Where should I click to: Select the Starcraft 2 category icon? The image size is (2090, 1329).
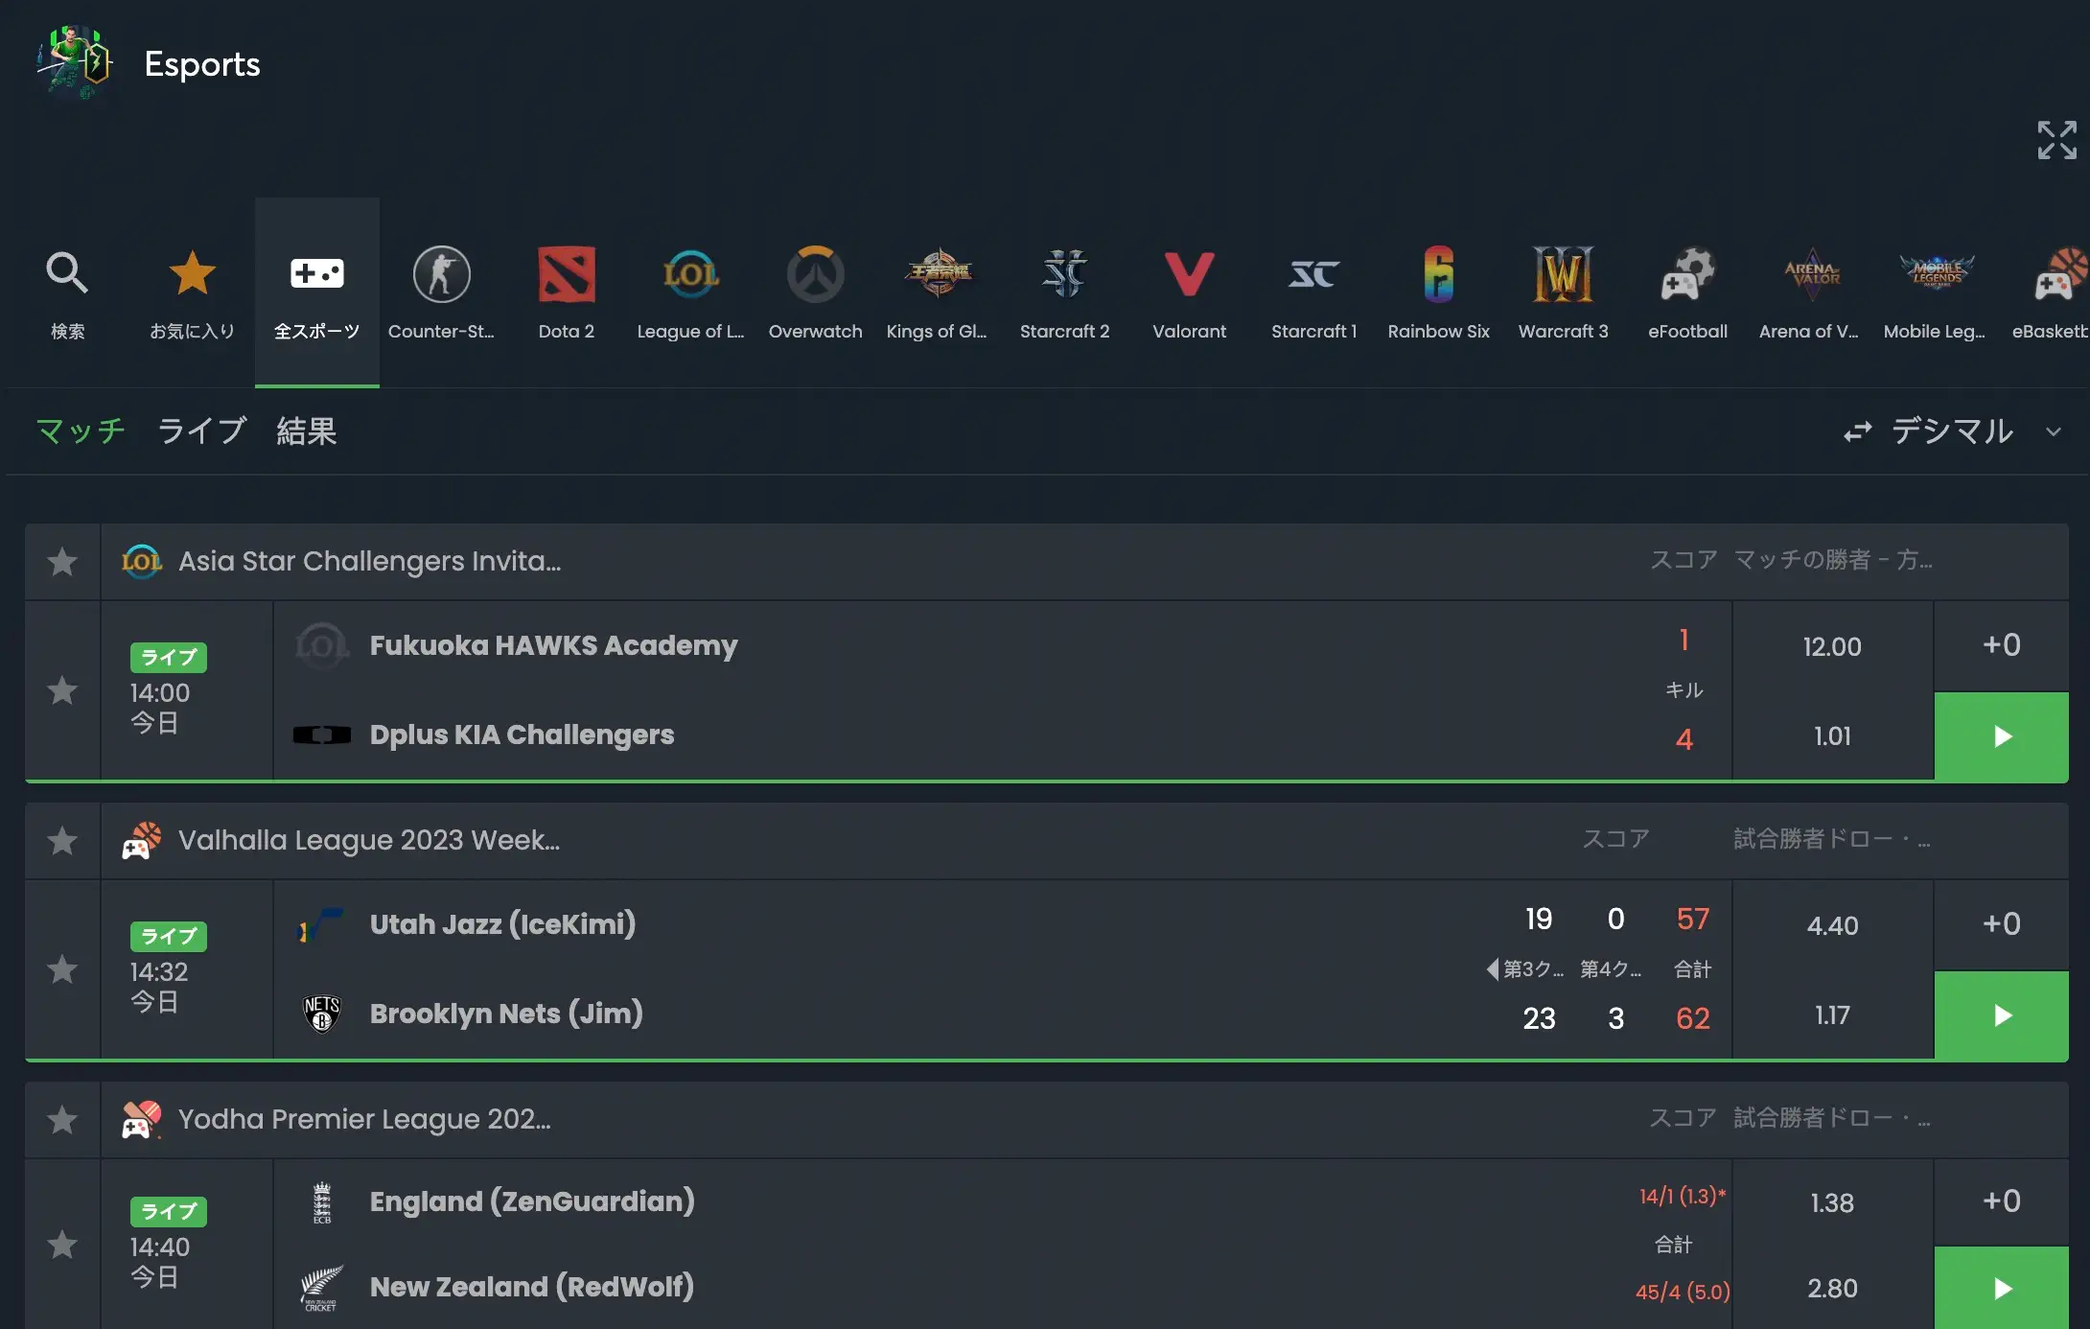1065,274
